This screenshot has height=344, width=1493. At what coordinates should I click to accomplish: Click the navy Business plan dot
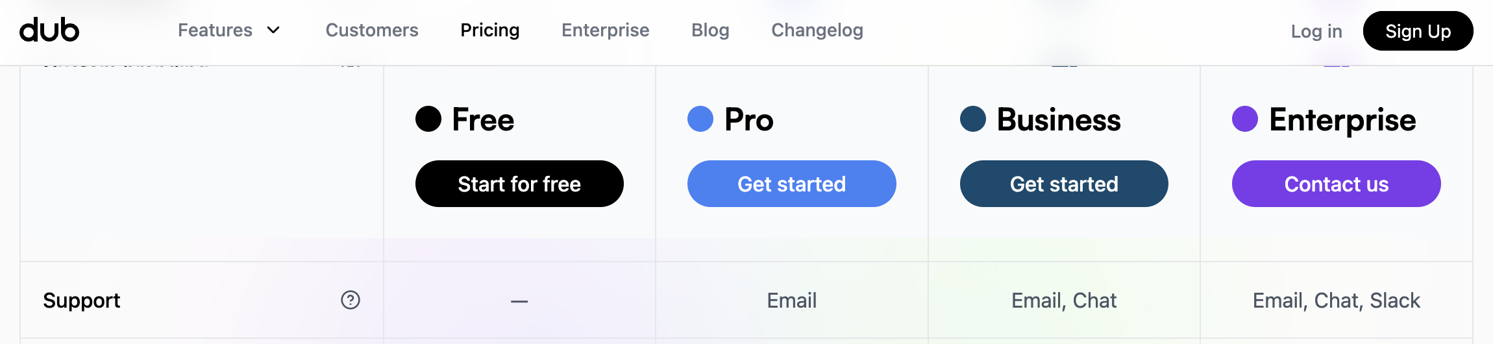click(973, 119)
